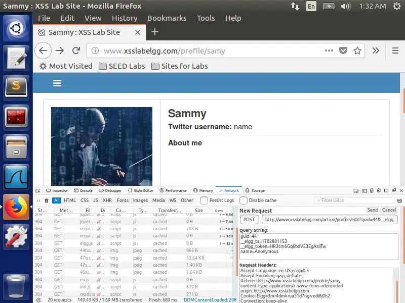Open the Terminator terminal from dock
405x303 pixels.
point(16,117)
